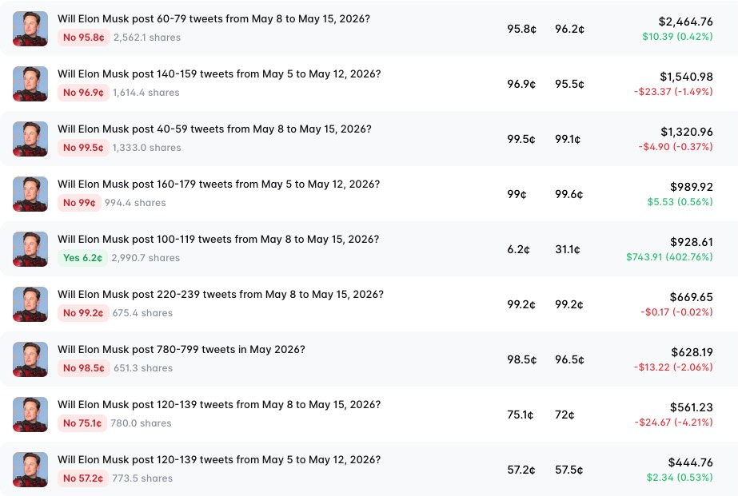Open 'Will Elon Musk post 60-79 tweets' market link

click(x=213, y=19)
